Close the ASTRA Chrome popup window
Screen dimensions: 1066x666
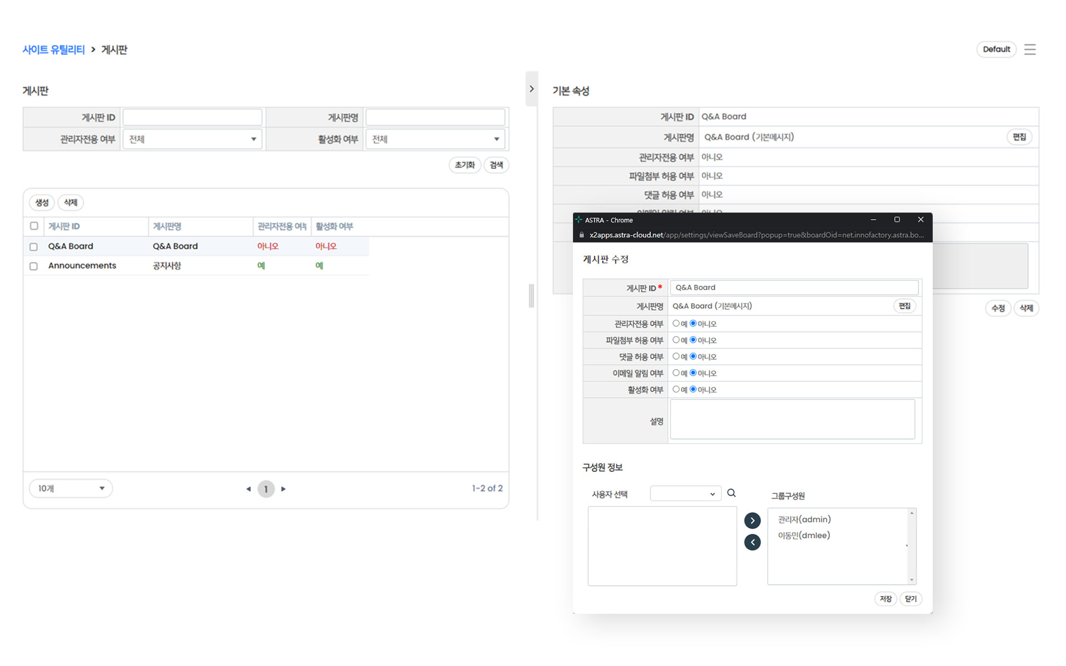921,220
